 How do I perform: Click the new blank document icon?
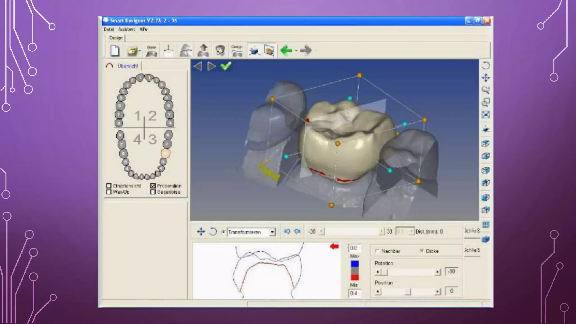click(115, 51)
